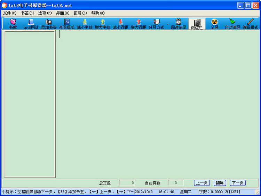Maximize the txt8 reader window
Viewport: 261px width, 196px height.
[x=248, y=5]
